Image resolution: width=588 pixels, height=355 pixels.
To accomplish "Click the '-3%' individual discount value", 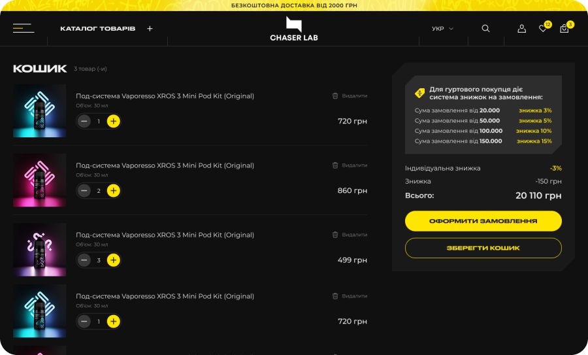I will [x=556, y=168].
